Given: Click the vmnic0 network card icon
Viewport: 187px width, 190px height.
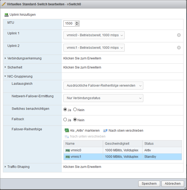Looking at the screenshot, I should coord(68,151).
